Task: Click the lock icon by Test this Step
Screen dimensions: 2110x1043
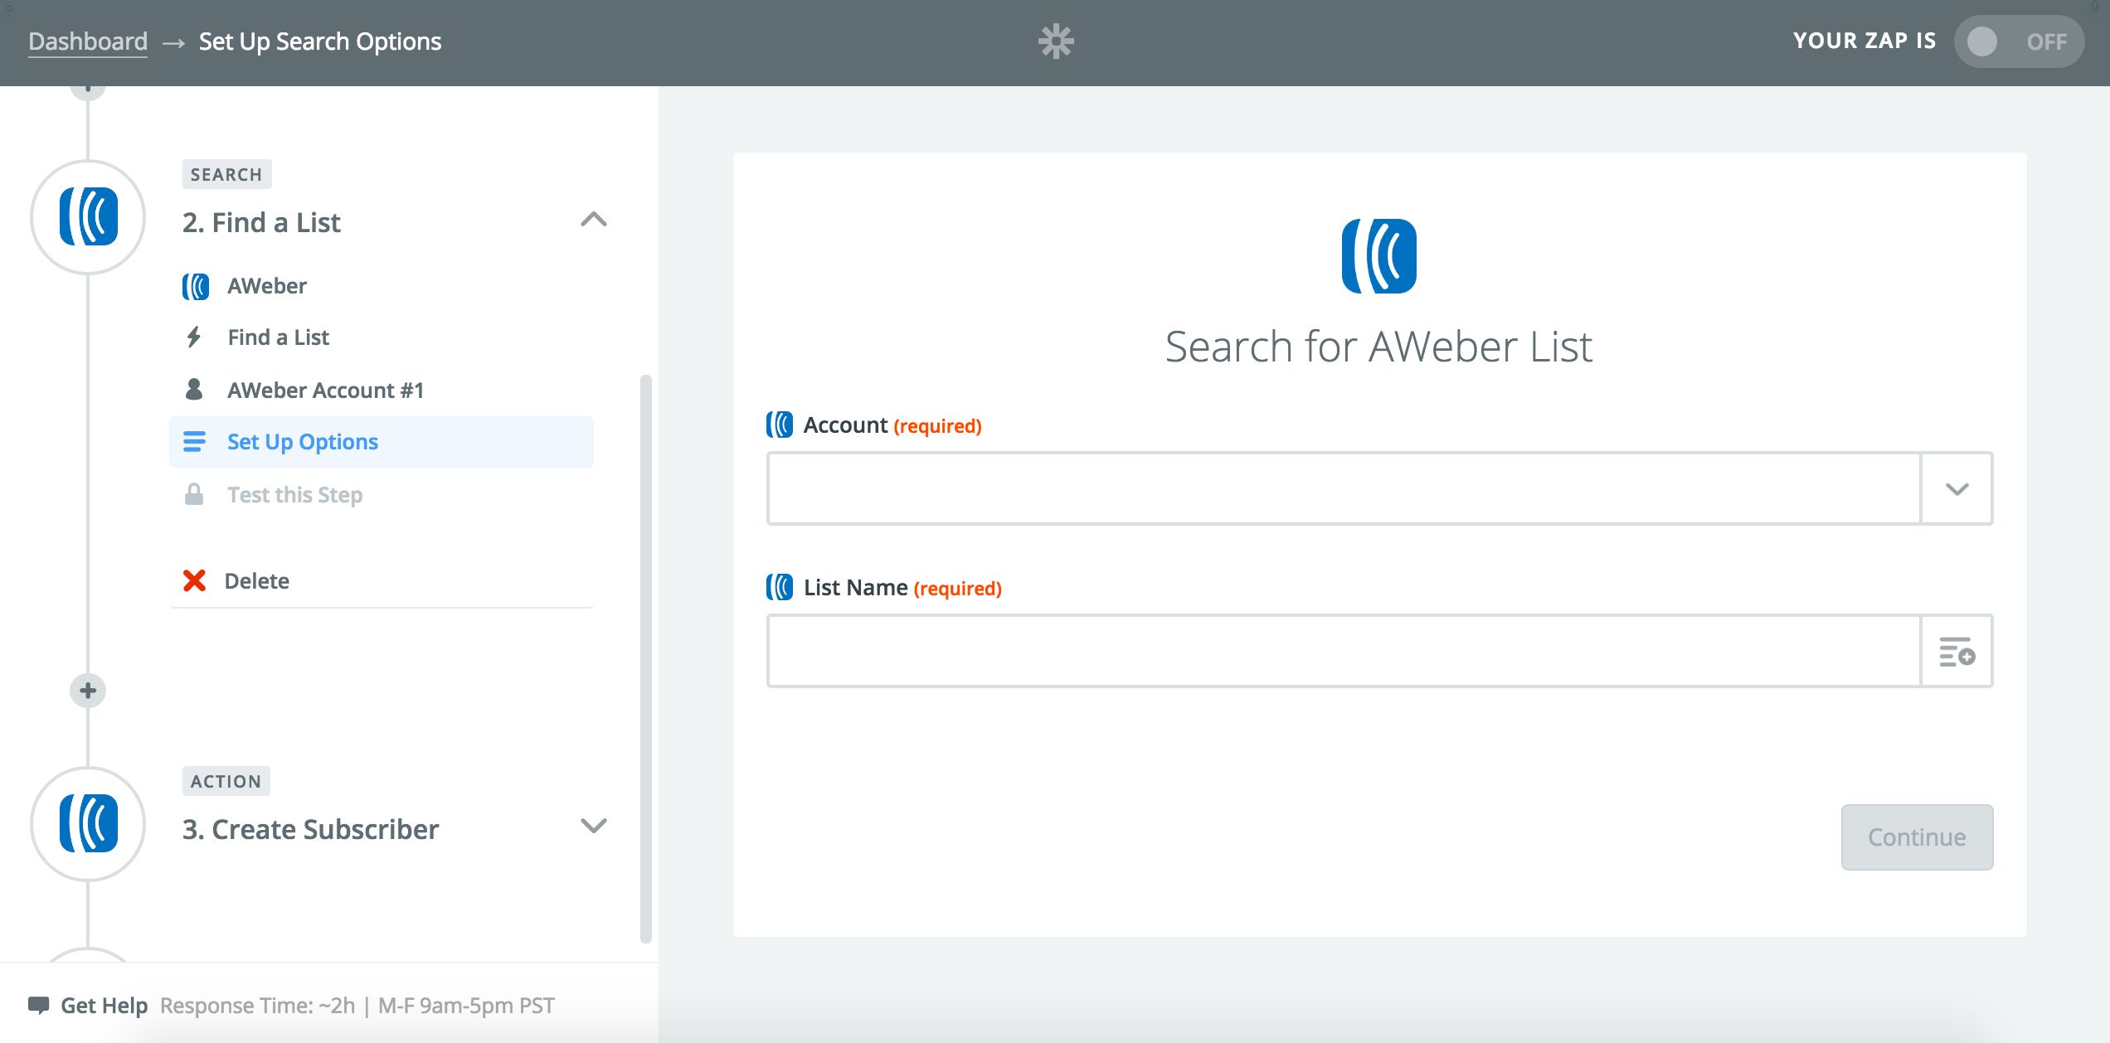Action: point(194,495)
